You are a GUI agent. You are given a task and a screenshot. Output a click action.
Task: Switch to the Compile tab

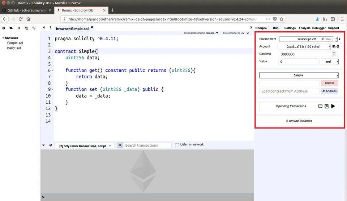coord(261,28)
